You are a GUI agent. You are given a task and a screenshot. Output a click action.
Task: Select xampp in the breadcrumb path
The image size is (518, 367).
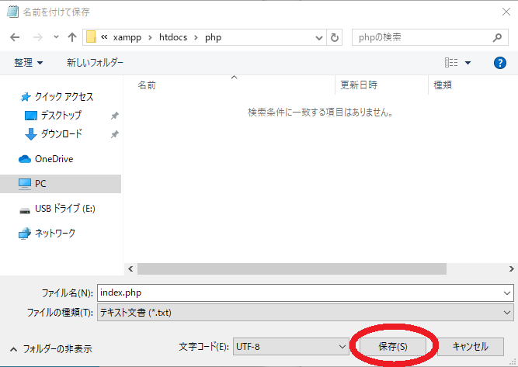[x=127, y=37]
